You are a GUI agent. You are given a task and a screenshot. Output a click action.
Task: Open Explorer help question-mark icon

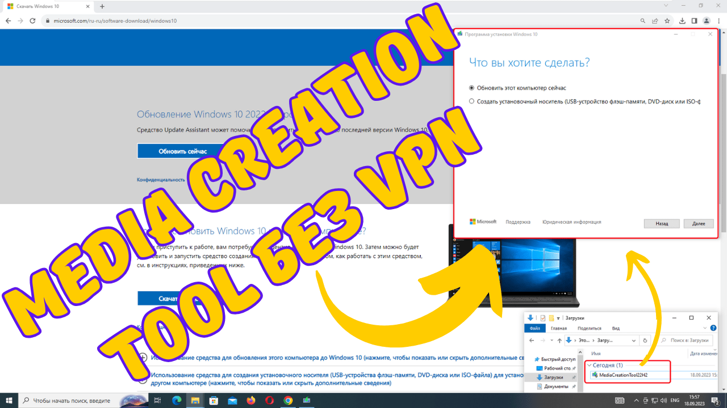coord(713,328)
